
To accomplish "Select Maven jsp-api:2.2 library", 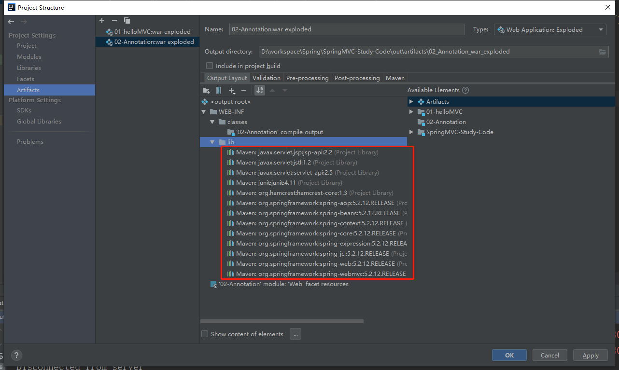I will point(303,152).
